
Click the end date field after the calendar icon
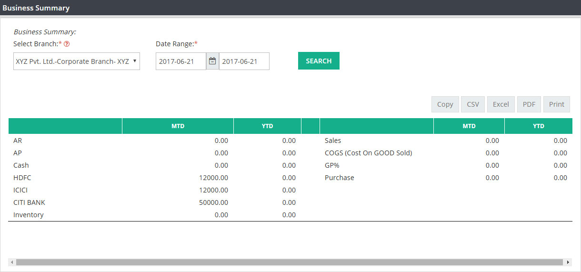[244, 61]
